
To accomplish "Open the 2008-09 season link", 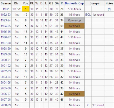I will [x=6, y=105].
